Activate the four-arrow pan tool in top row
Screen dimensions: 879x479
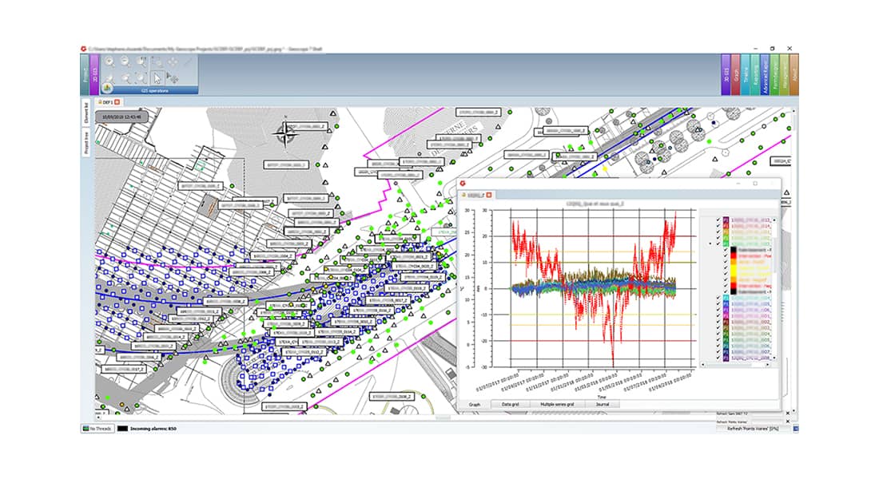coord(173,62)
